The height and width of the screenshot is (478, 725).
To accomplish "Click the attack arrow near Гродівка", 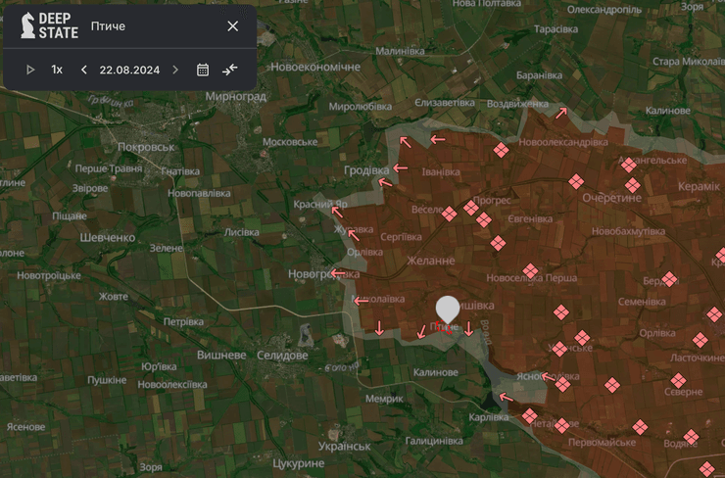I will click(x=400, y=168).
